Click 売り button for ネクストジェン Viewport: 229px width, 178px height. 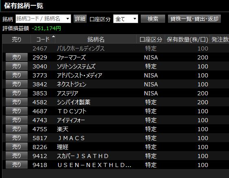click(x=17, y=84)
